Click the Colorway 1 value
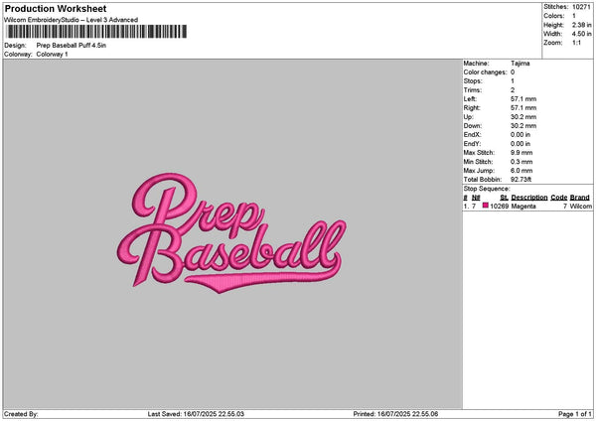Viewport: 596px width, 421px height. tap(52, 54)
